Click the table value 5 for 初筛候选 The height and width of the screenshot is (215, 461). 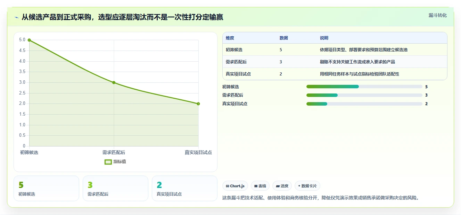coord(281,50)
